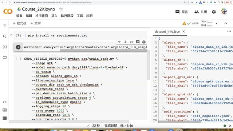
Task: Open the 工具 menu
Action: tap(80, 16)
